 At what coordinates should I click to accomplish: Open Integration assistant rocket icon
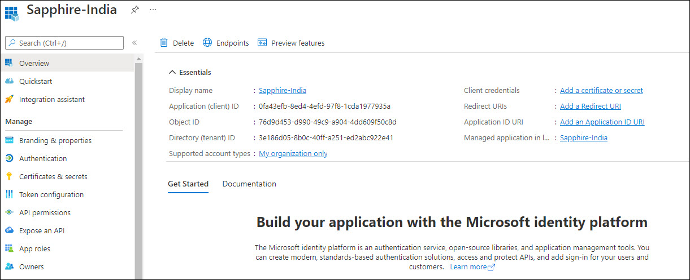[9, 99]
